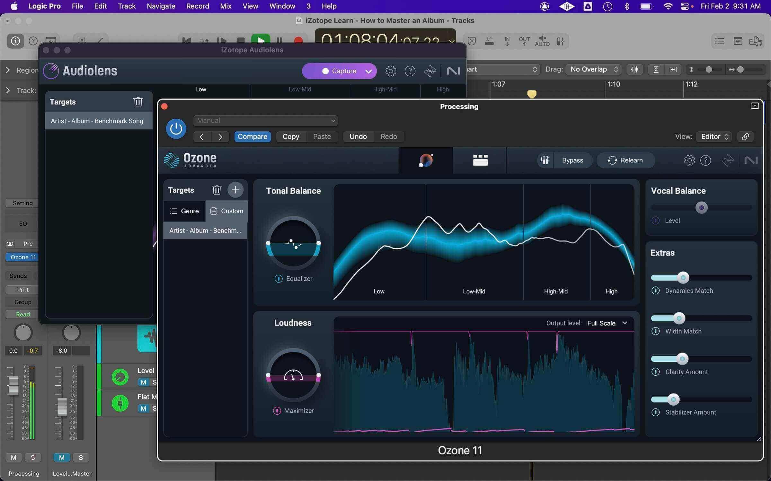Select the Genre targets tab
The image size is (771, 481).
184,211
